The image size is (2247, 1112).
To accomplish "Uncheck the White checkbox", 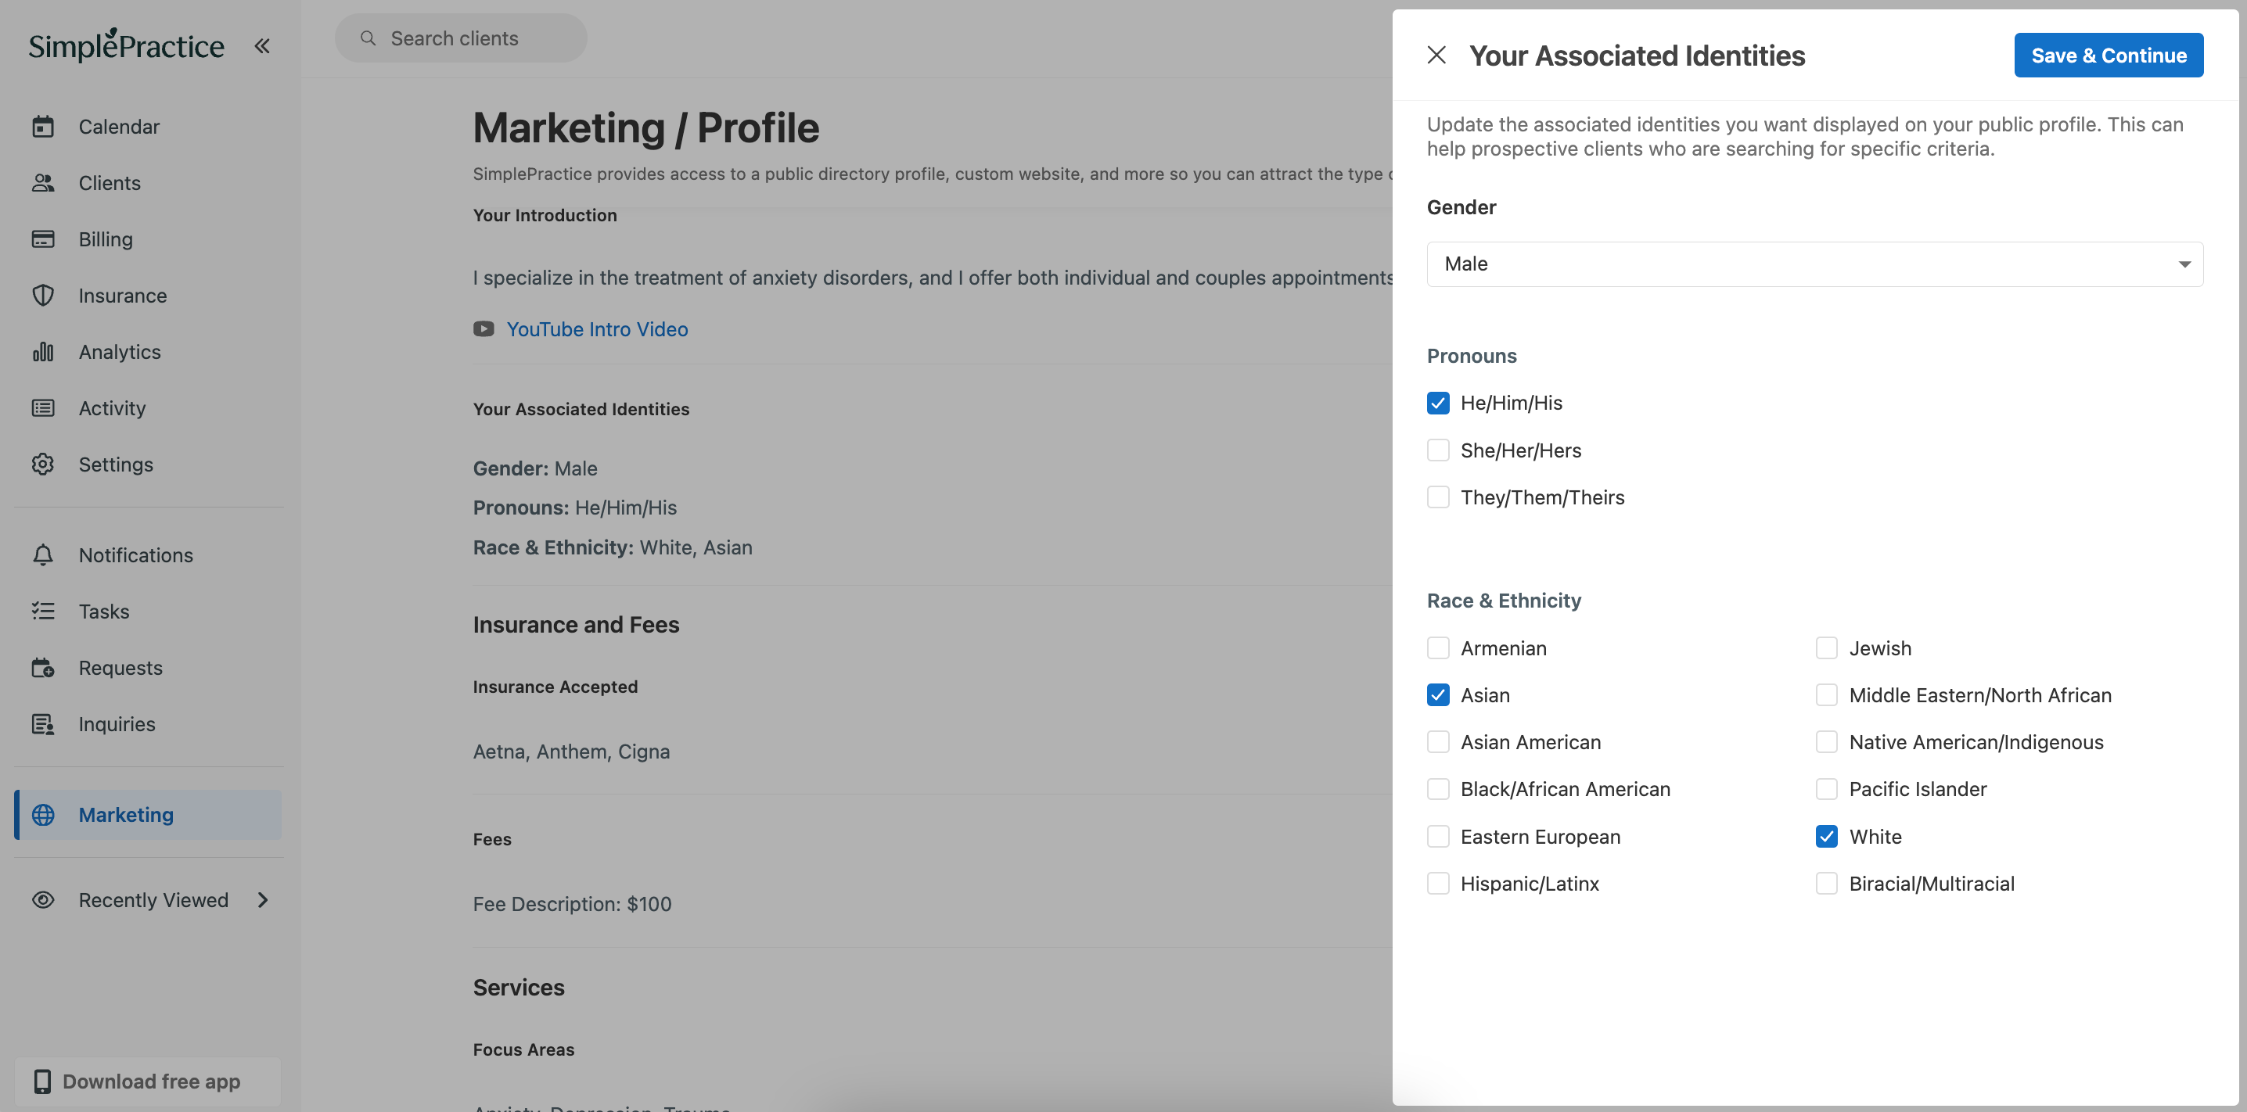I will (1827, 837).
